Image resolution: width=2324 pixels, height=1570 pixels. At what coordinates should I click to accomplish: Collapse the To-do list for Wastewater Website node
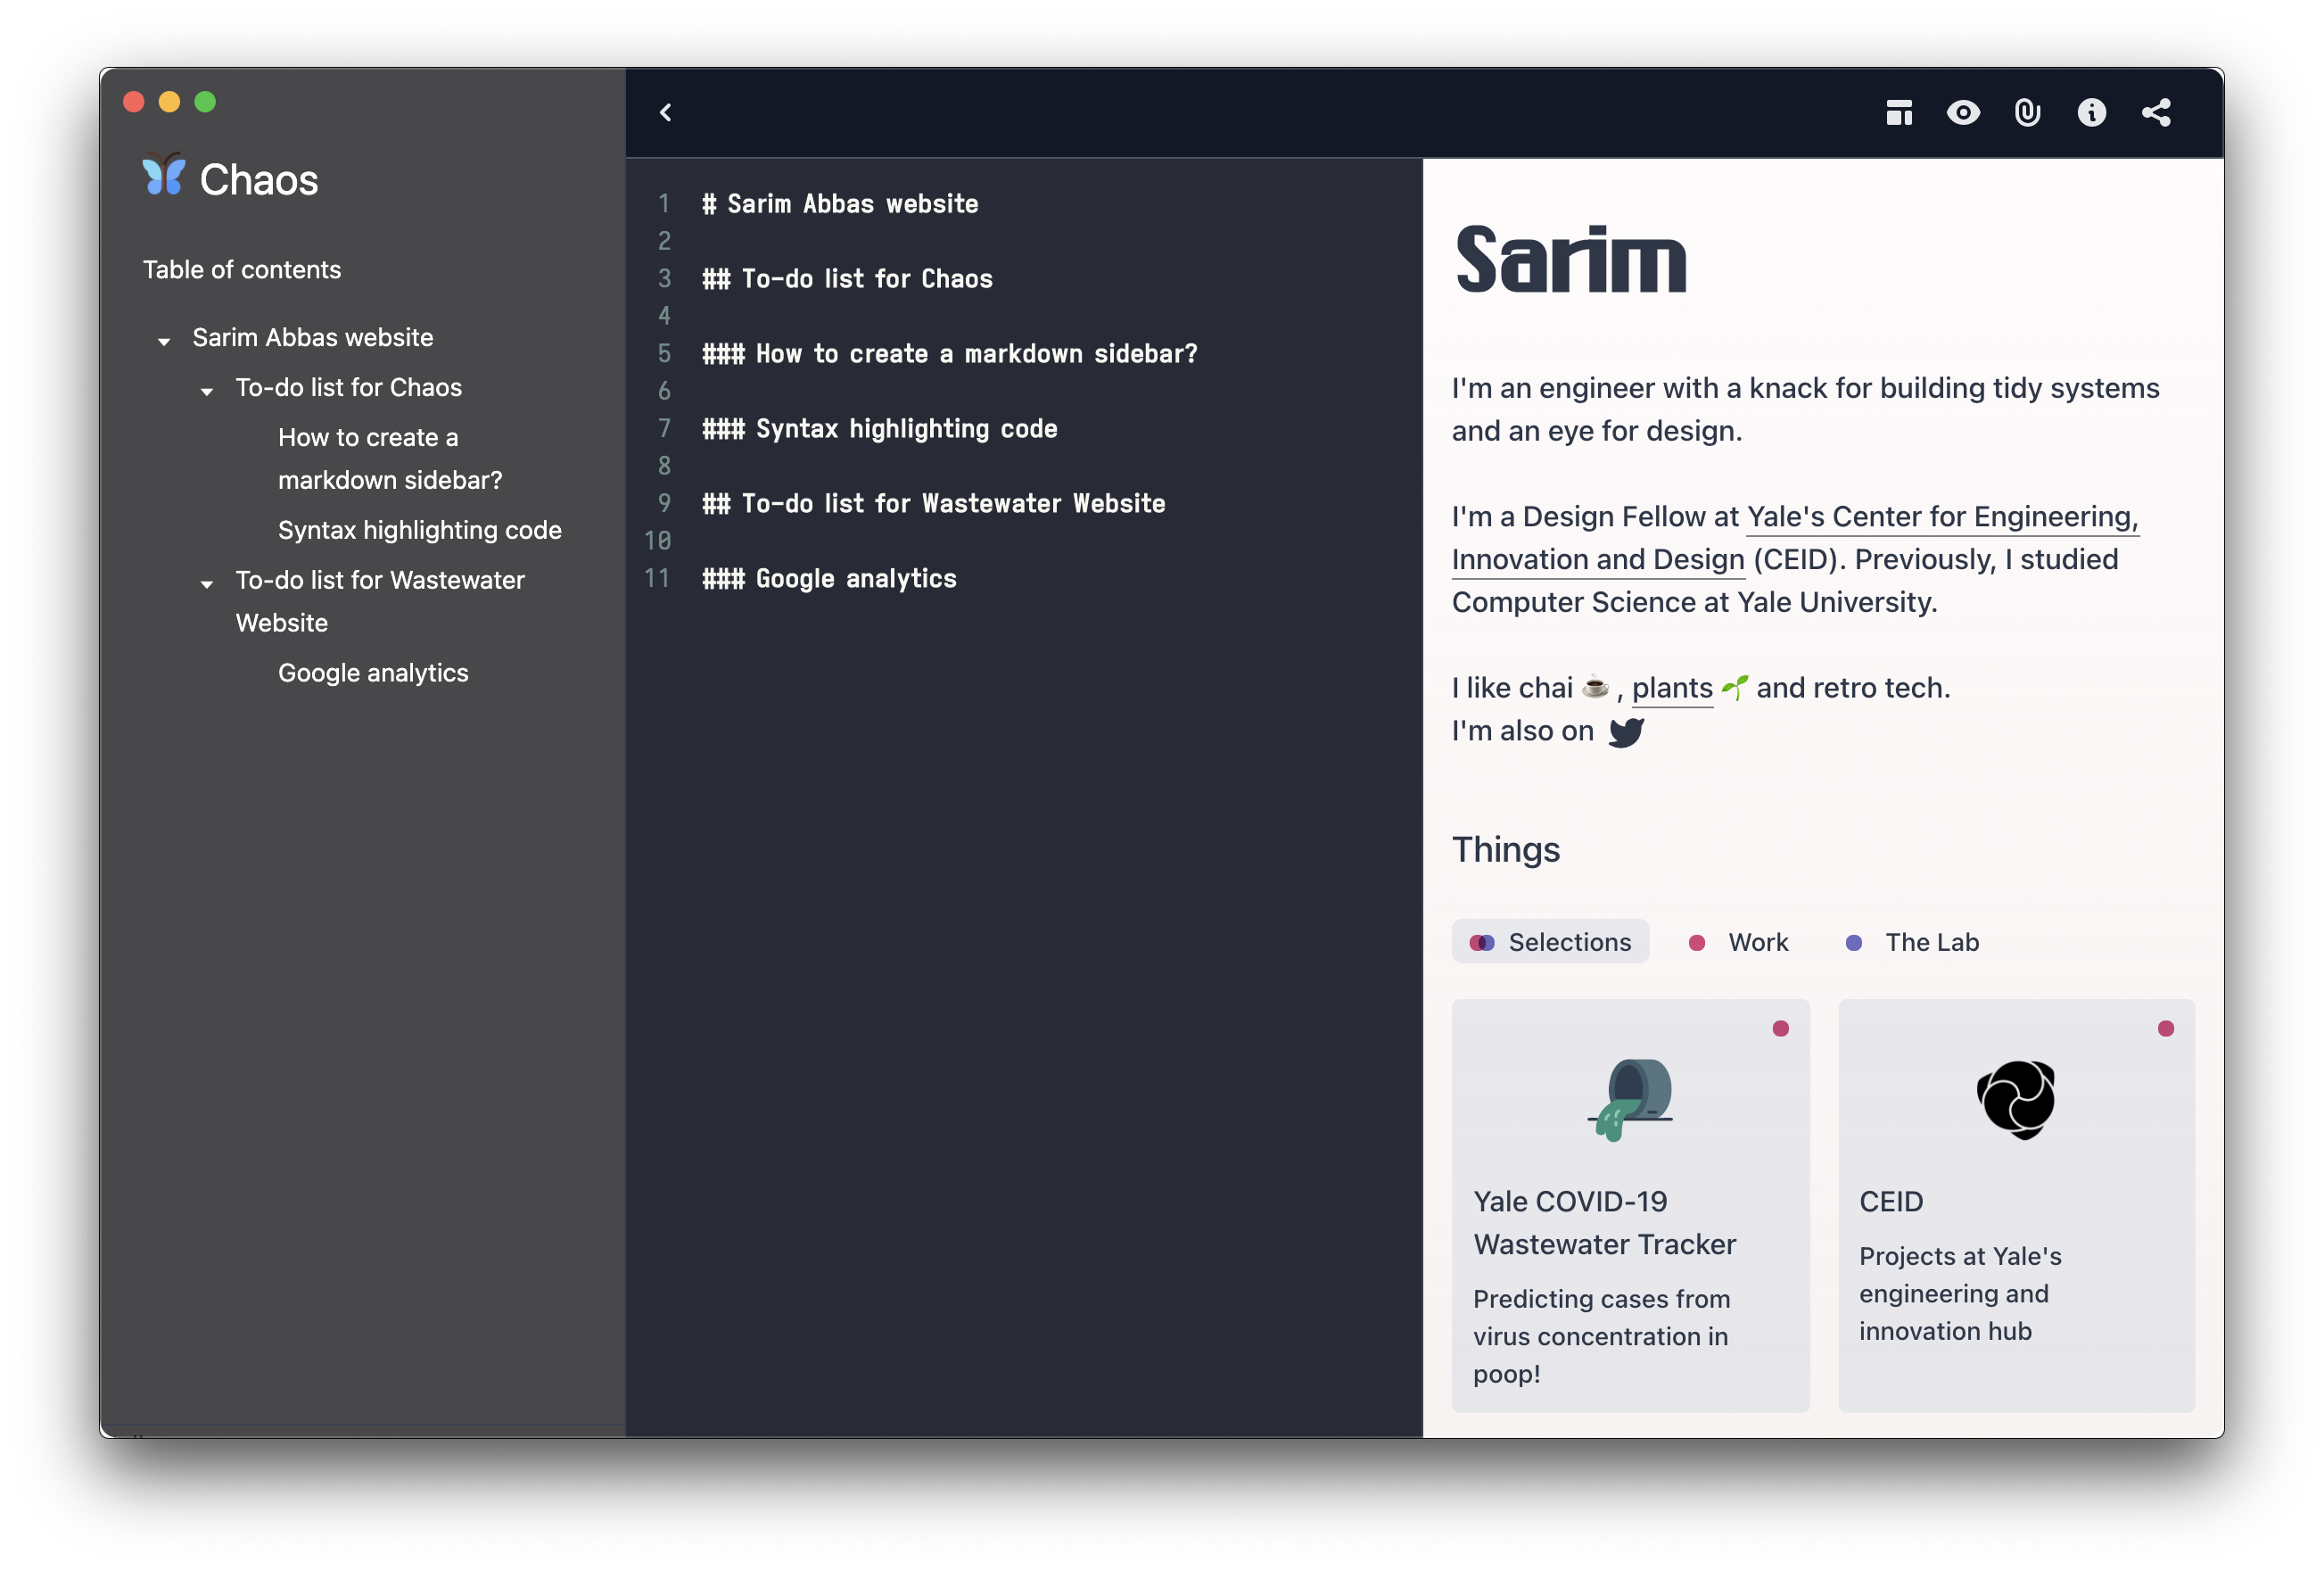pos(207,584)
